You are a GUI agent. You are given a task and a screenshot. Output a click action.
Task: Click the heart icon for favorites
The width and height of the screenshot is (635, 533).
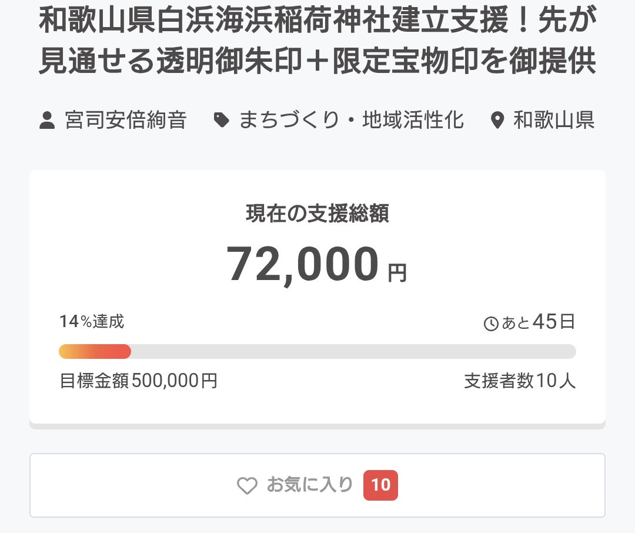pos(247,485)
